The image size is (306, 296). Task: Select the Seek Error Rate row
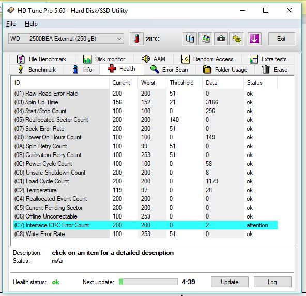pos(146,129)
